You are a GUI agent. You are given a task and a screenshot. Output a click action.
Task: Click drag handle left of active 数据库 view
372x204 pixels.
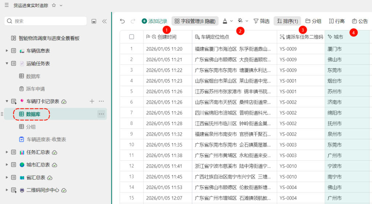point(2,114)
